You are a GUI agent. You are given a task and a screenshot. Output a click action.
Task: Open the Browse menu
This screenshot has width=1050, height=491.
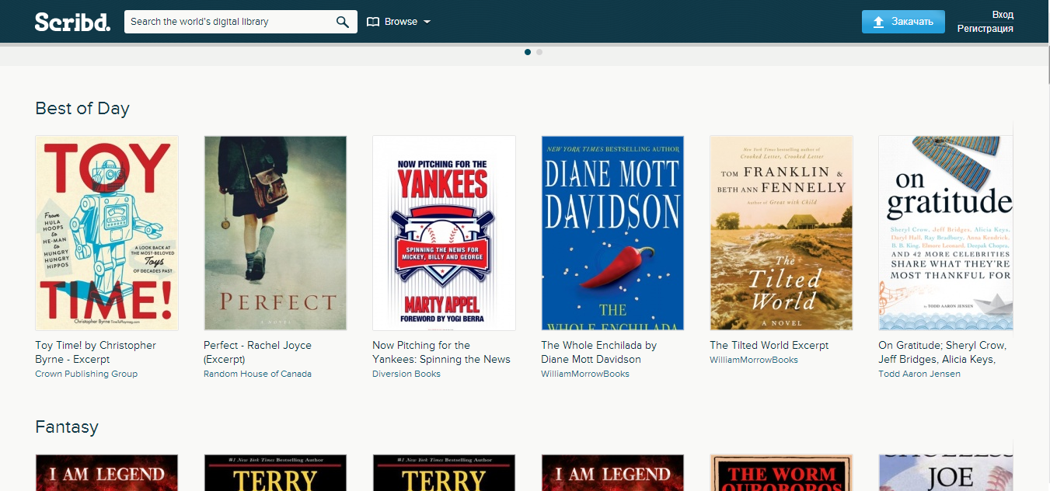tap(399, 22)
